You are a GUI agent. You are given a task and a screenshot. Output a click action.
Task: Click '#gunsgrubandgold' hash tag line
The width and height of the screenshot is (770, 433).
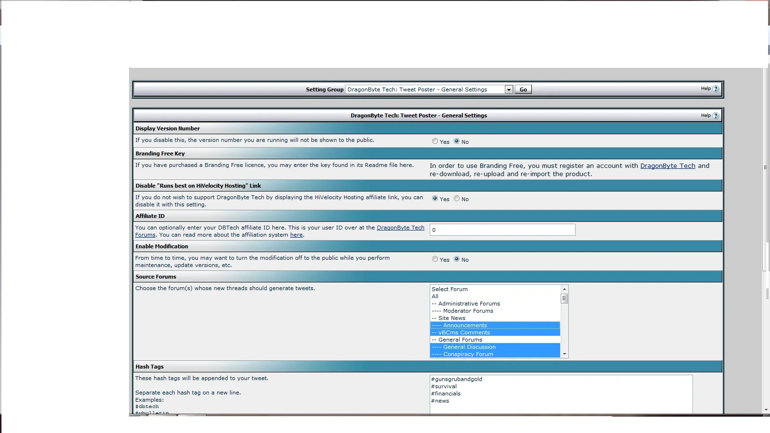pos(457,379)
